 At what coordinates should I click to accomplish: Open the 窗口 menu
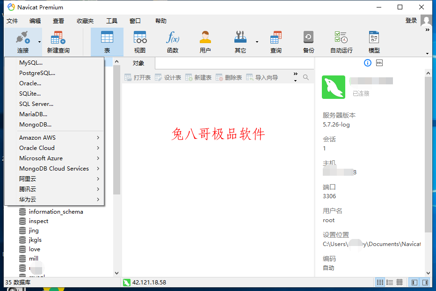click(135, 21)
